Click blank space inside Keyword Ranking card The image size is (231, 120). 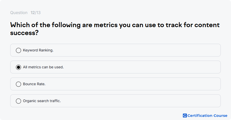point(137,50)
